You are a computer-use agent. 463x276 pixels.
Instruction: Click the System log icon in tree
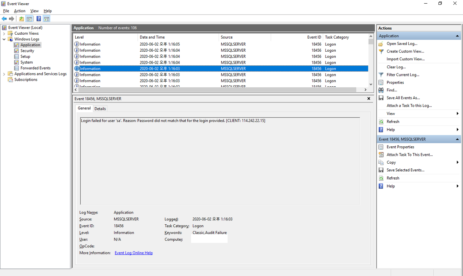(x=17, y=62)
